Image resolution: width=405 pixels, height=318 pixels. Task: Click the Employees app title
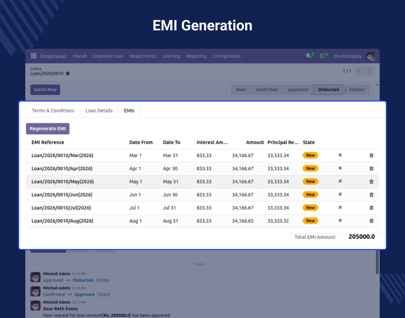(53, 56)
